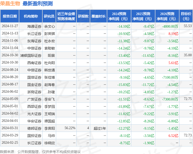Click the target price 35.00
The width and height of the screenshot is (193, 154).
188,55
